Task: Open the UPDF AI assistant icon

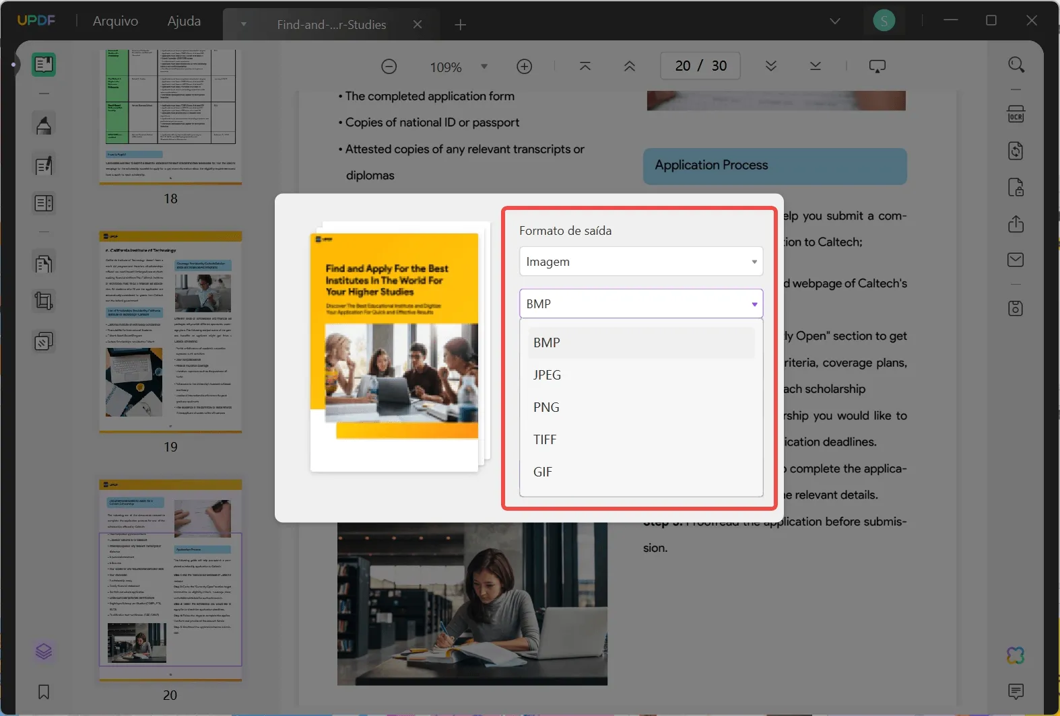Action: pyautogui.click(x=1016, y=655)
